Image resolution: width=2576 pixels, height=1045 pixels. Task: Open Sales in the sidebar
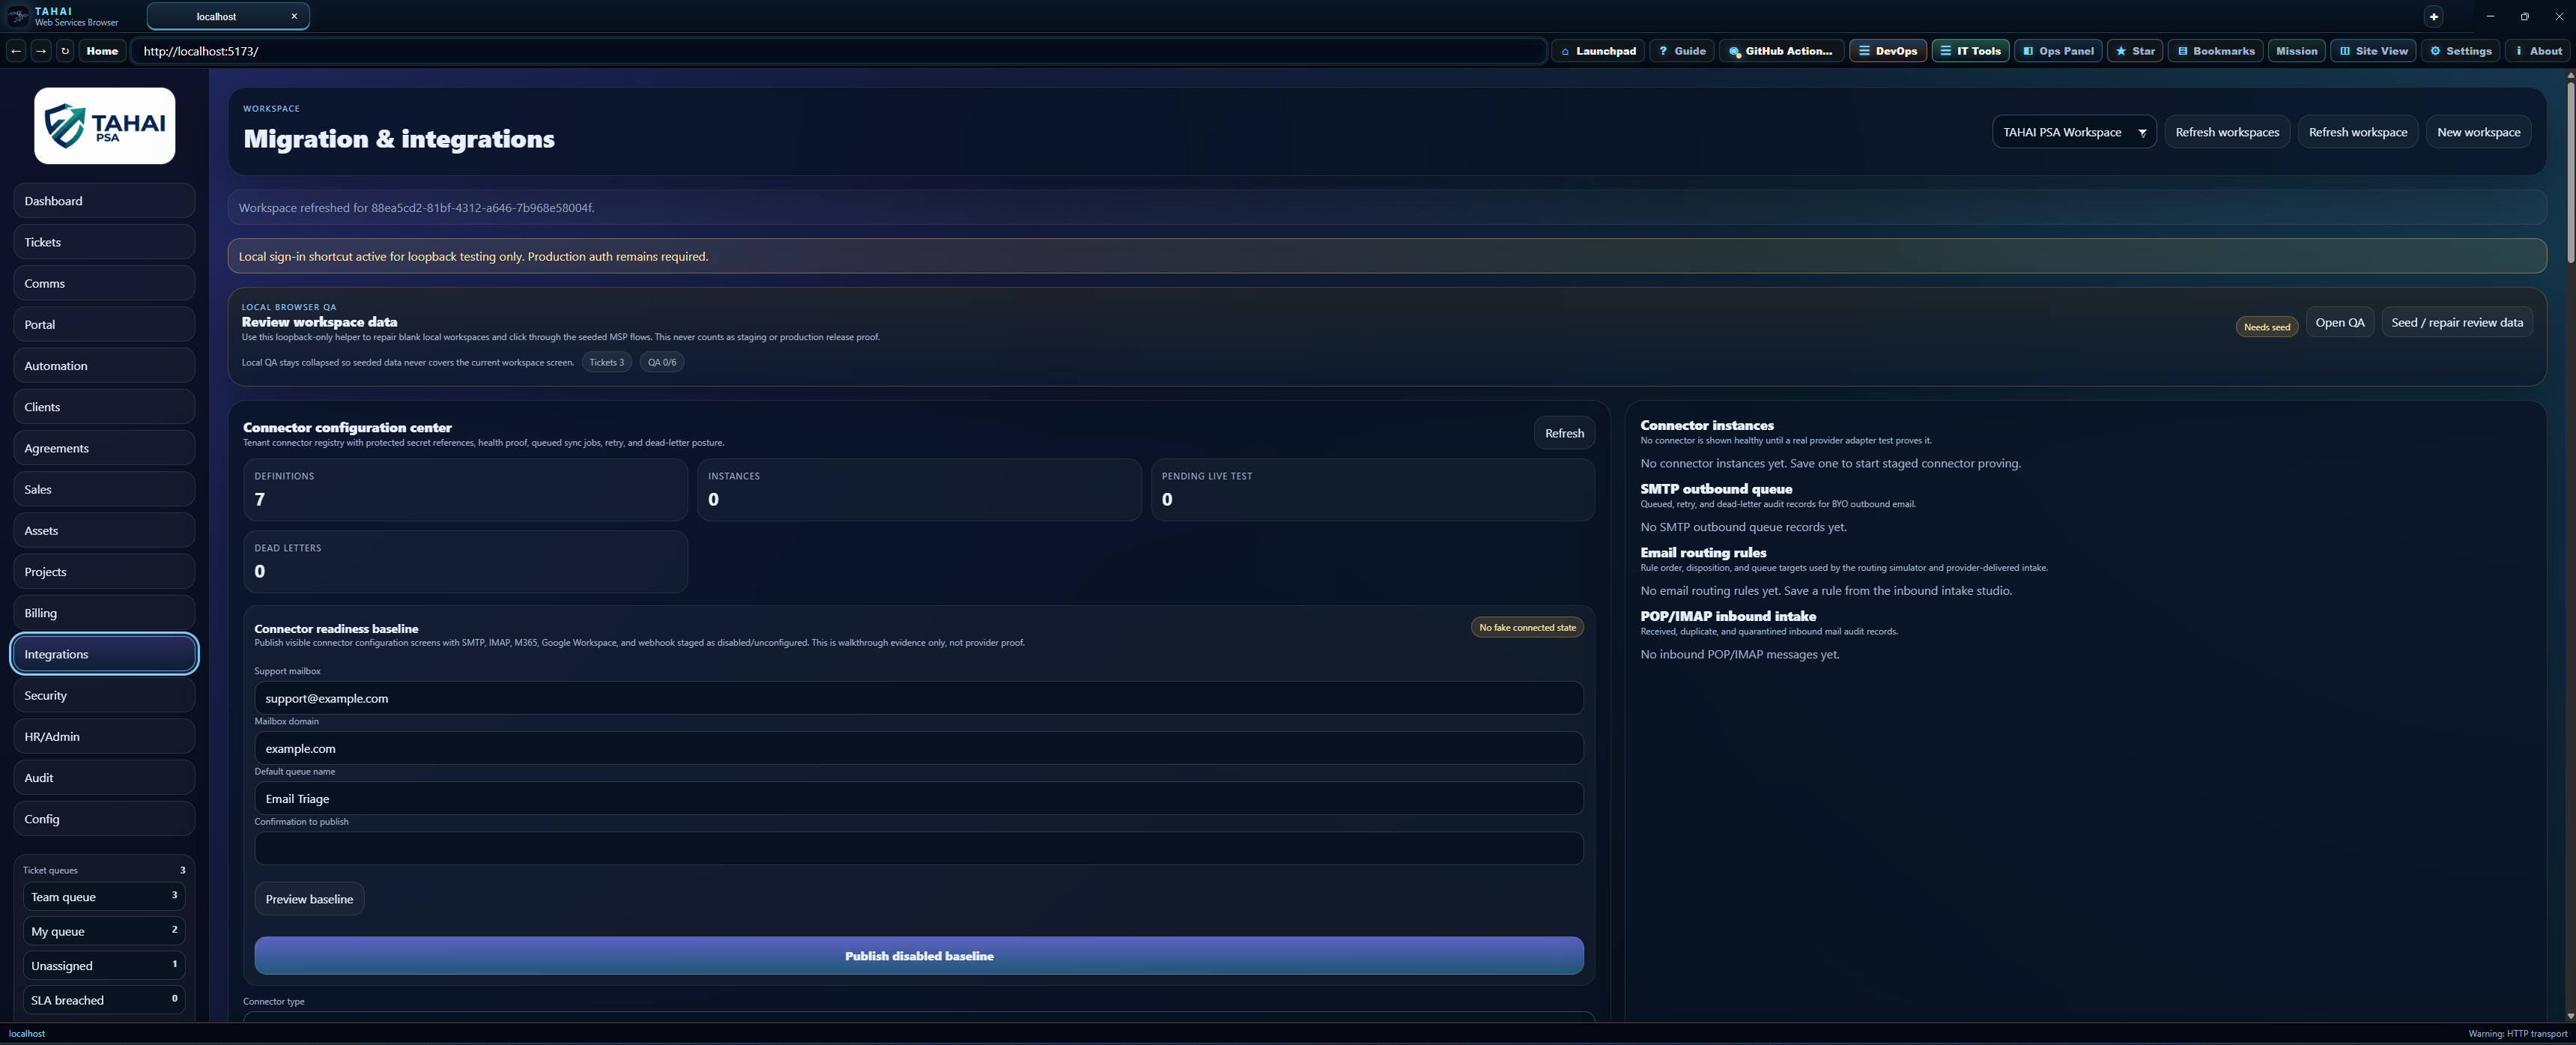coord(104,489)
